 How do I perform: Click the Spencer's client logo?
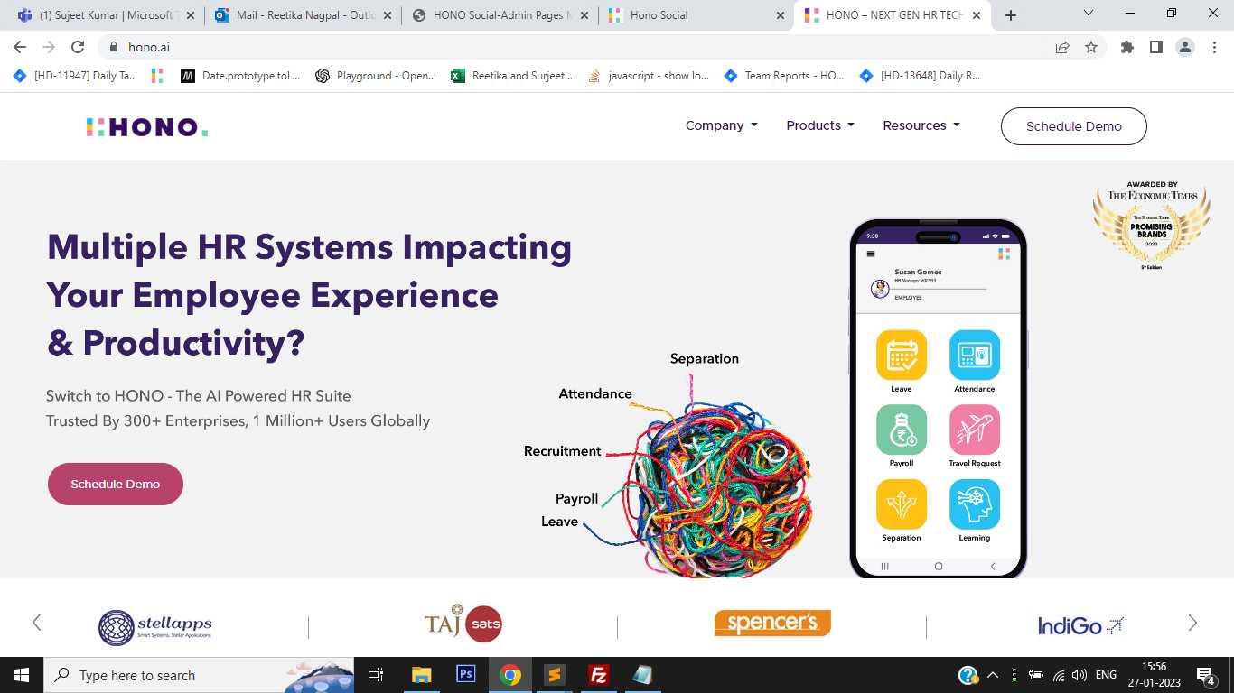point(772,623)
